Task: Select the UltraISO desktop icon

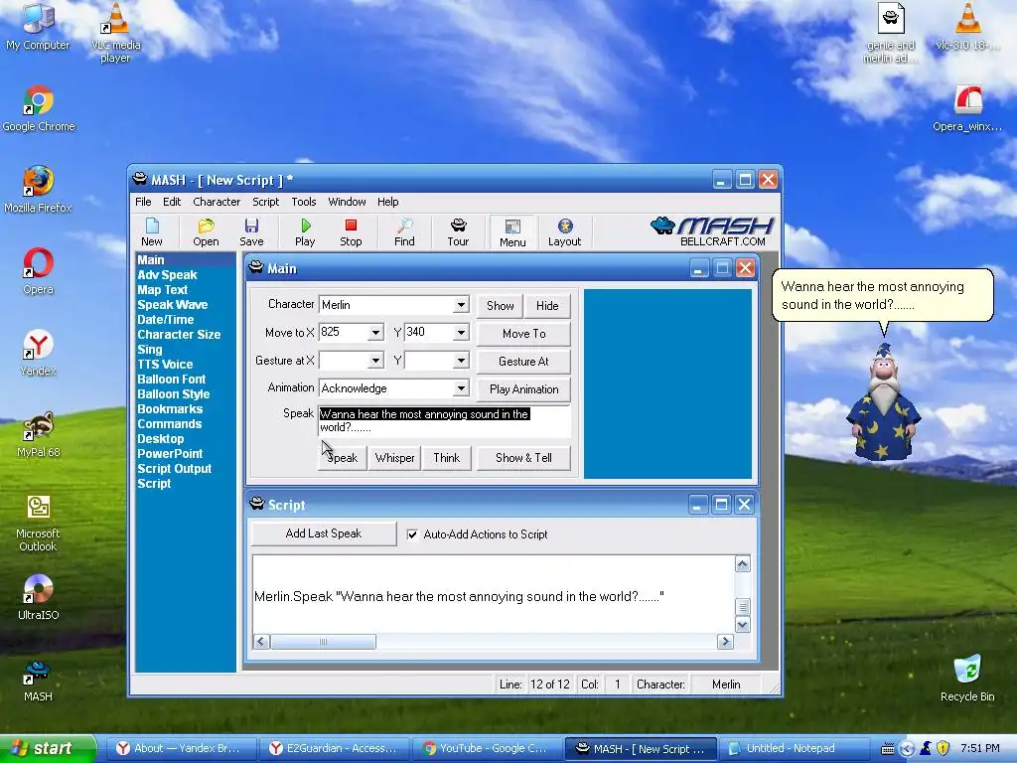Action: [x=39, y=597]
